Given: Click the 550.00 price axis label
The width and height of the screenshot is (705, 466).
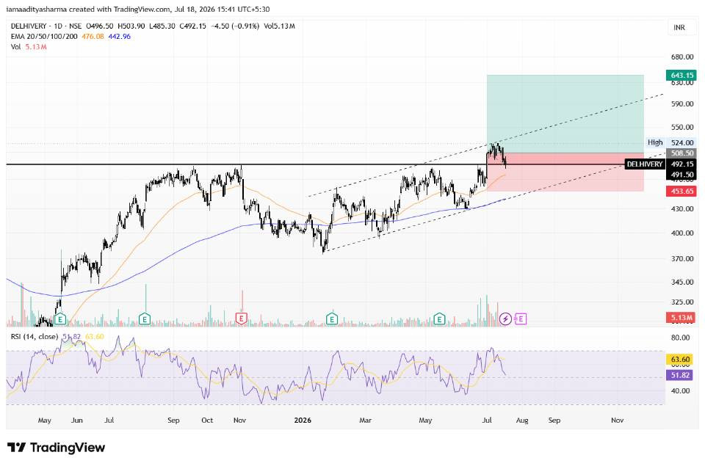Looking at the screenshot, I should pyautogui.click(x=682, y=127).
